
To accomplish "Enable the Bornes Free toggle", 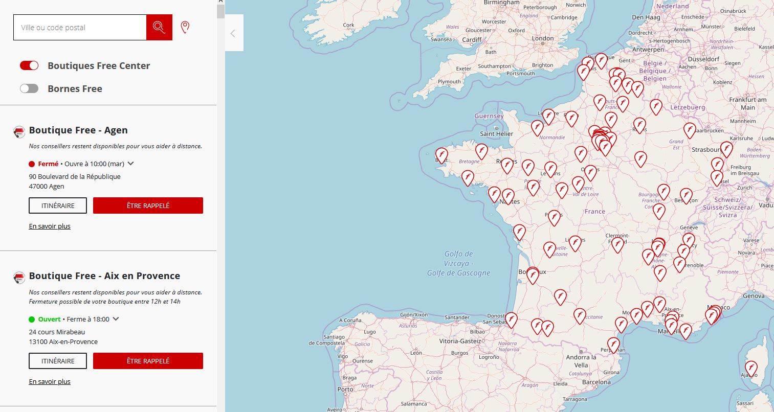I will tap(29, 88).
